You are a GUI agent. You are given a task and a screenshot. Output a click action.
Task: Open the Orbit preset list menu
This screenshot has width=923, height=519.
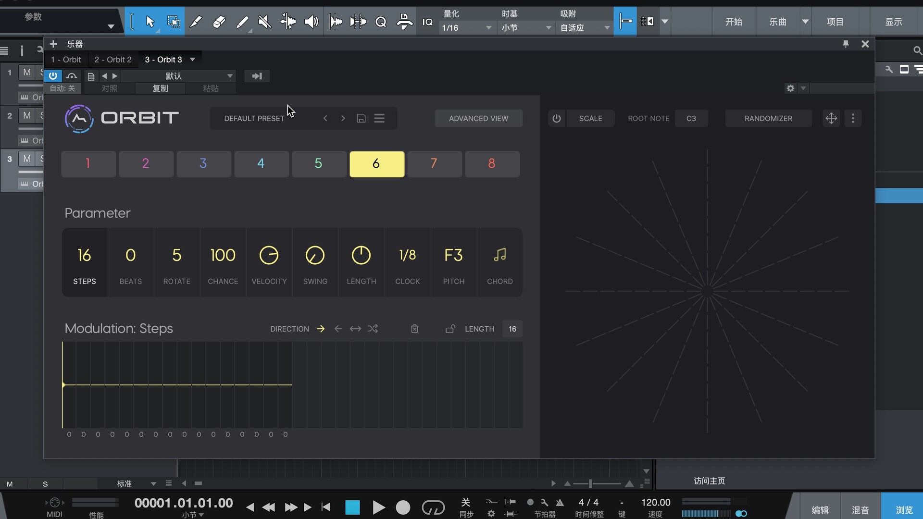tap(379, 118)
